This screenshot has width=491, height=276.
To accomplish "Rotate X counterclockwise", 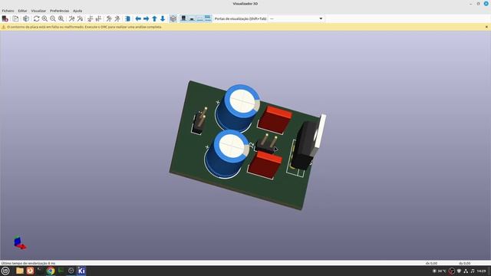I will click(x=80, y=18).
